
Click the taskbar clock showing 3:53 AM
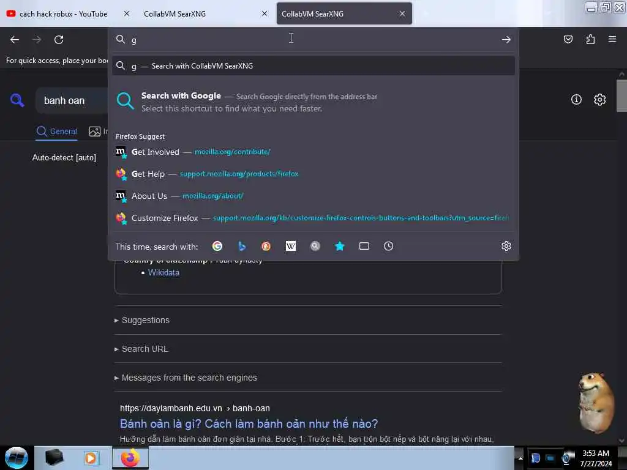point(596,458)
